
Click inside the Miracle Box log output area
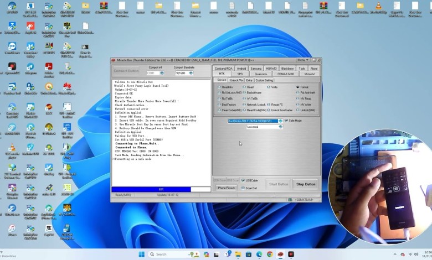(161, 133)
